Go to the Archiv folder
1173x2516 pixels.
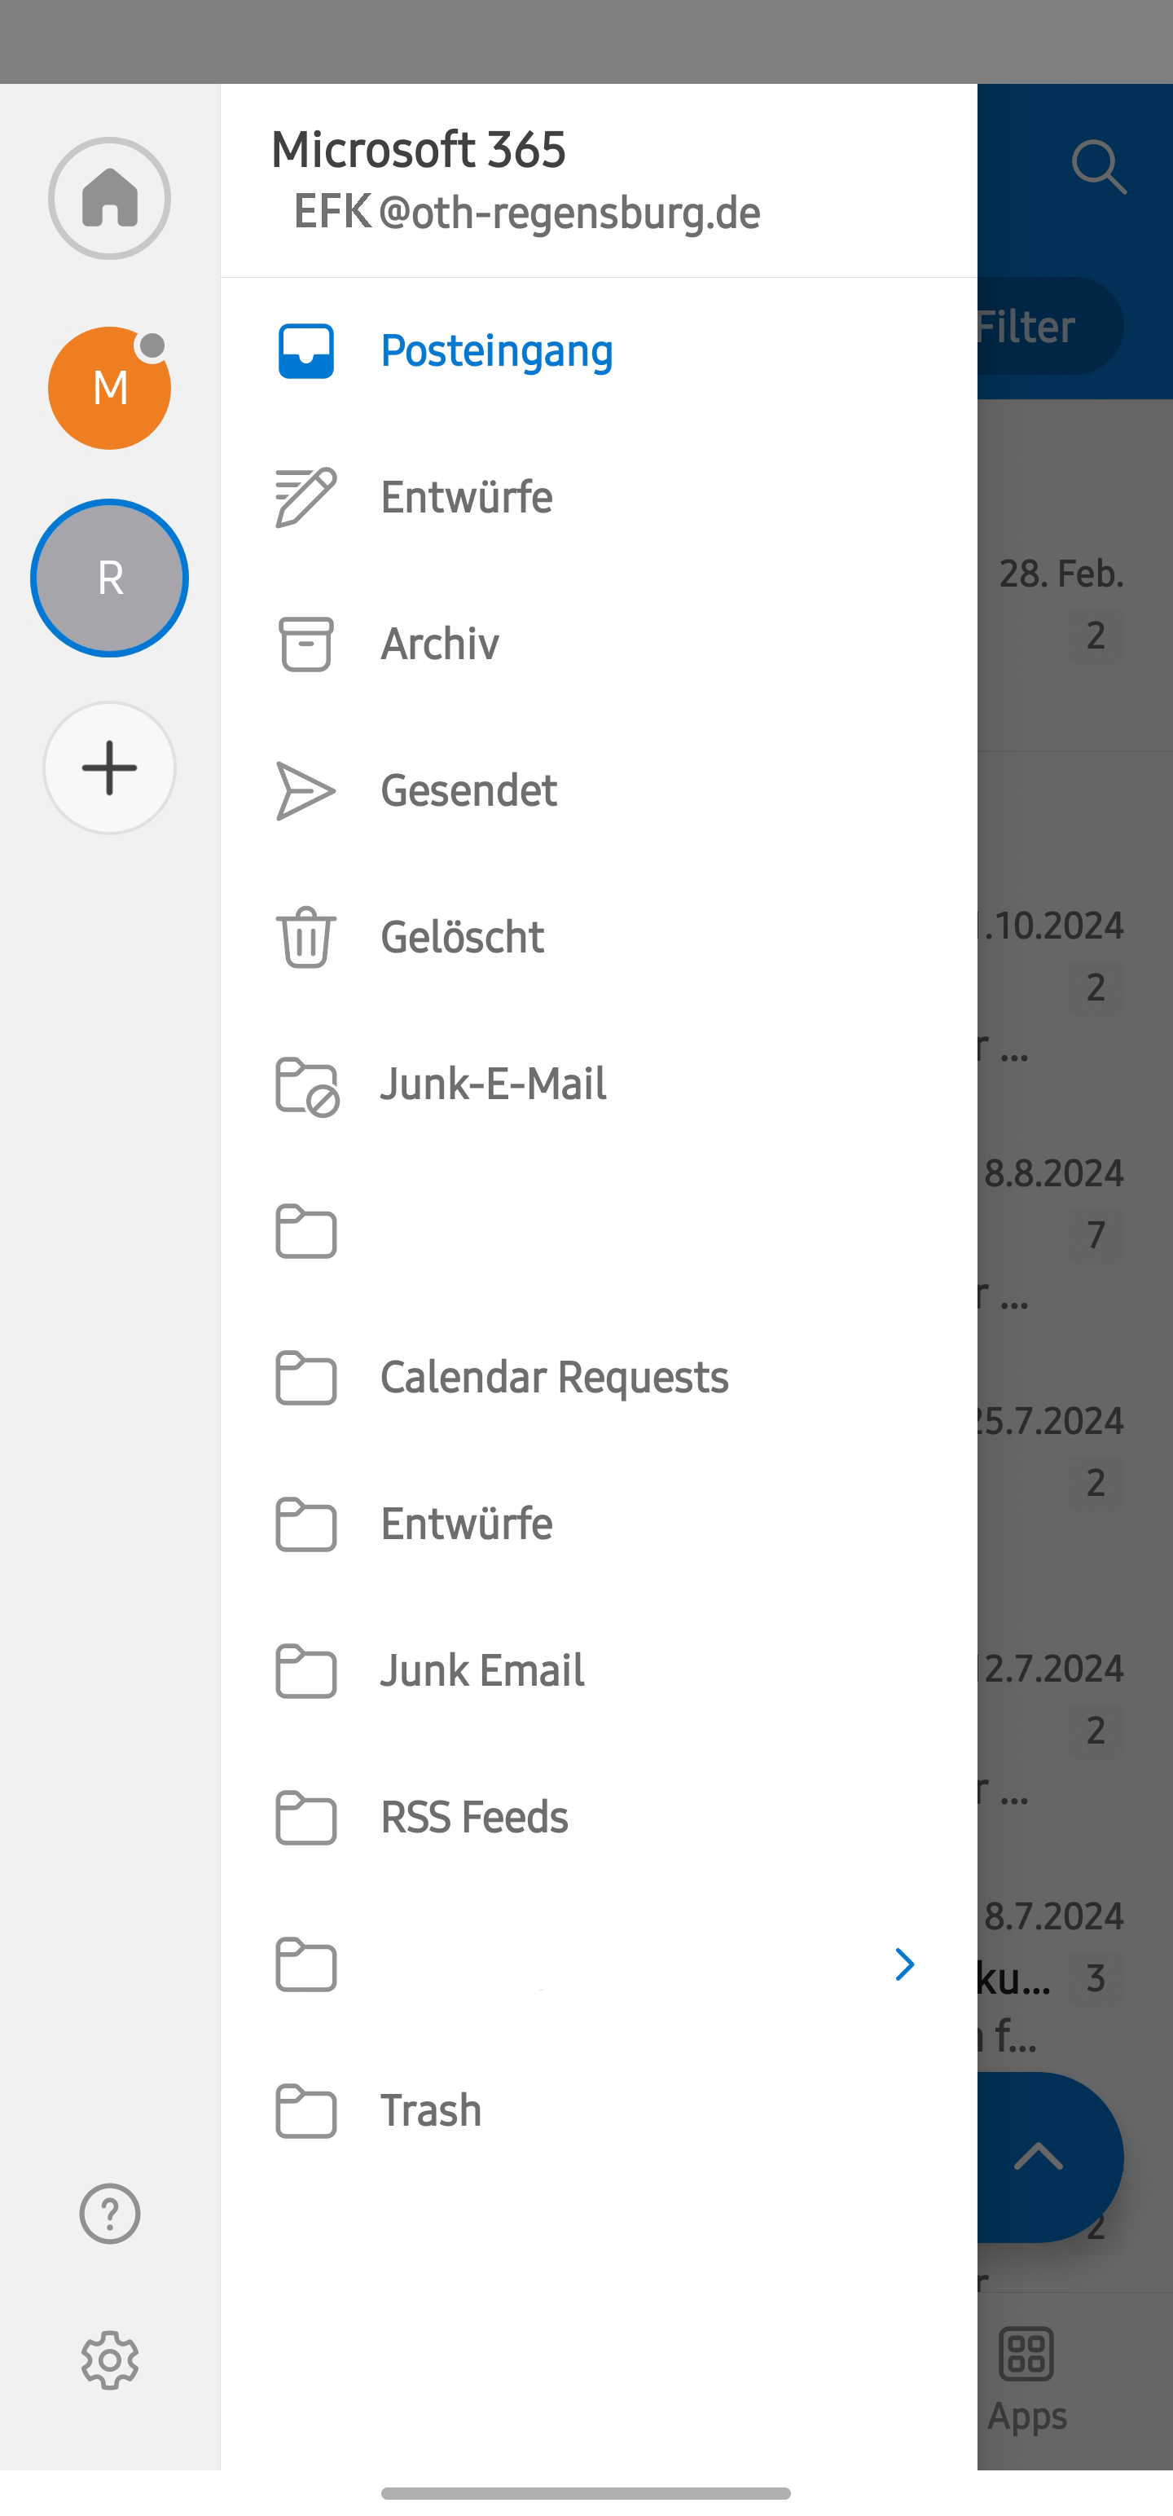[440, 644]
